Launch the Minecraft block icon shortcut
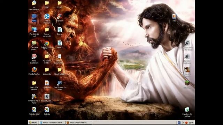This screenshot has height=125, width=223. (x=187, y=85)
